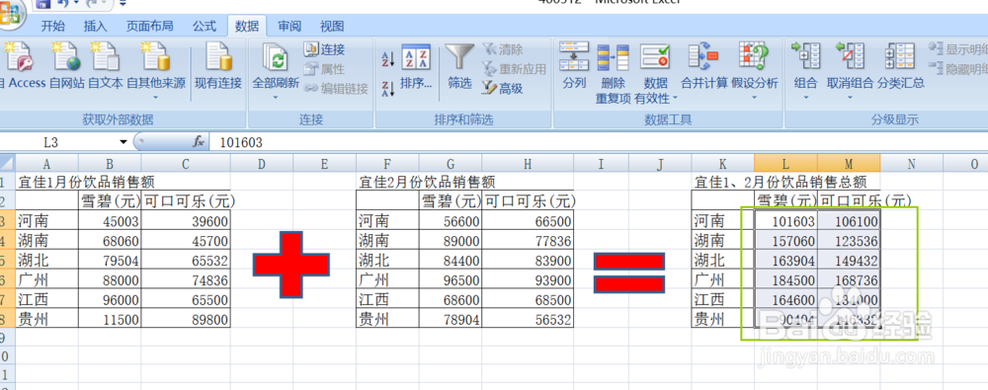Open 高级 advanced filter
This screenshot has height=390, width=988.
point(503,89)
